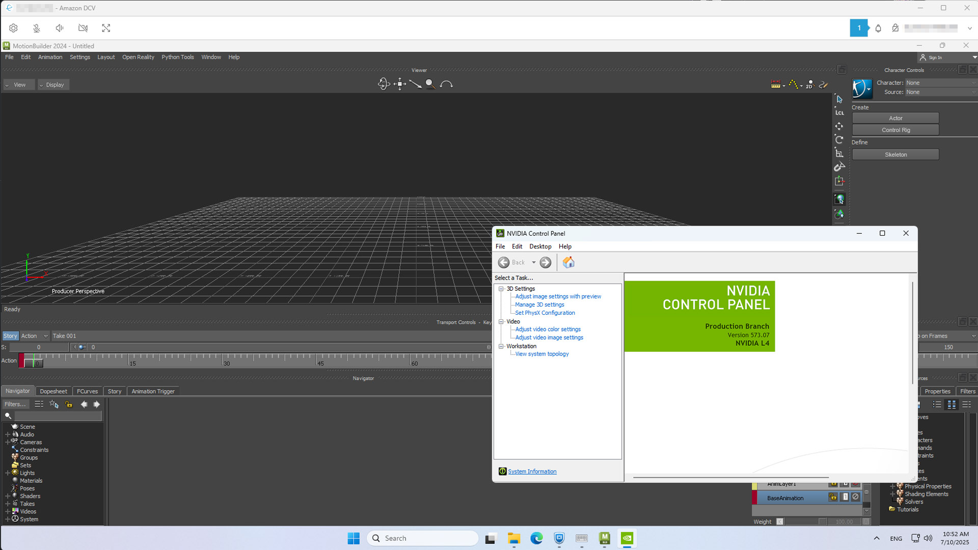Toggle BaseAnimation layer solo icon

(x=845, y=497)
